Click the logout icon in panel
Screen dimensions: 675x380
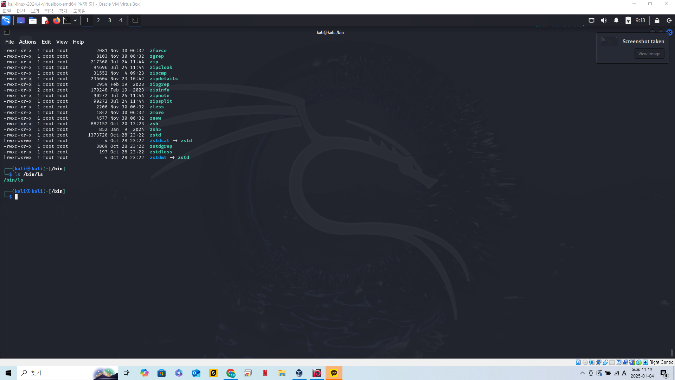[669, 20]
